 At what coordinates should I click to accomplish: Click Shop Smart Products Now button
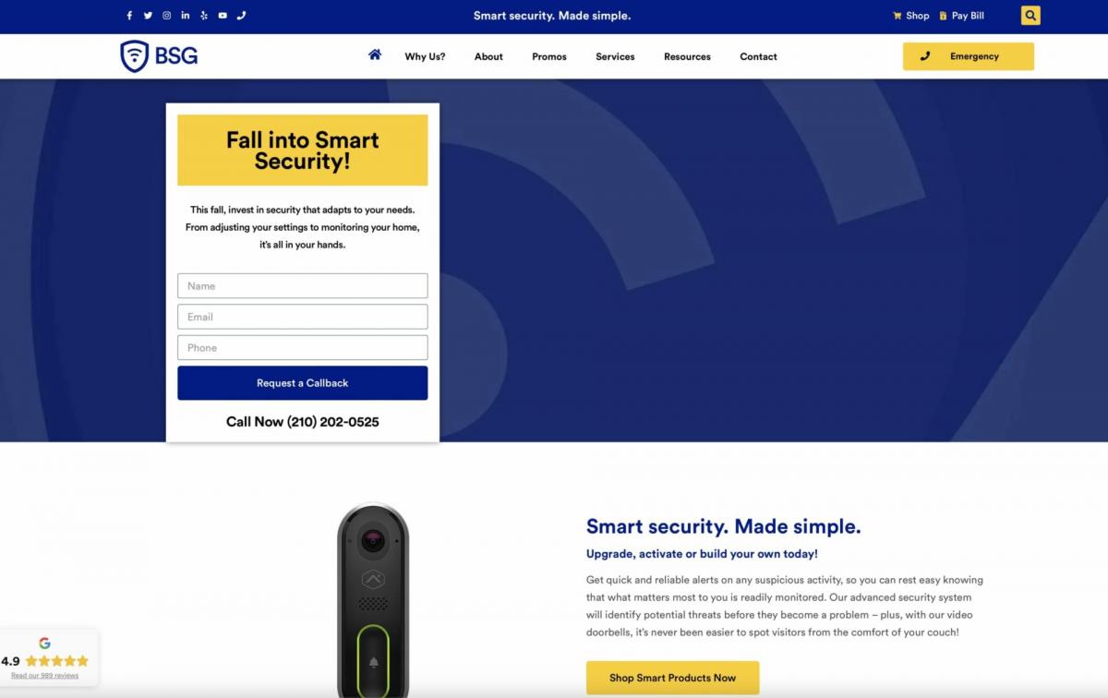coord(672,678)
